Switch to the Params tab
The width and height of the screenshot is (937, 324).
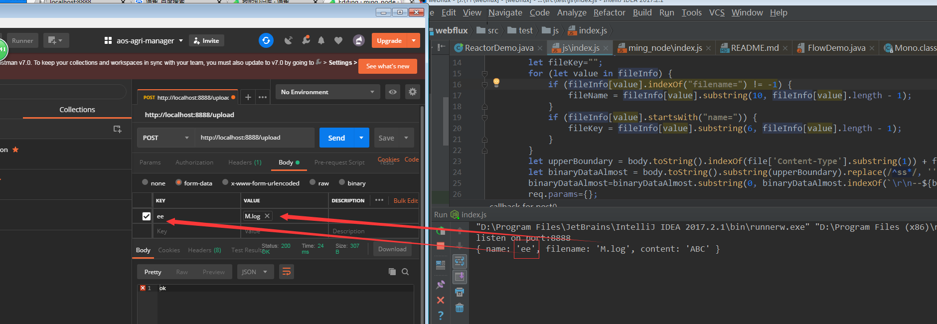pyautogui.click(x=150, y=162)
